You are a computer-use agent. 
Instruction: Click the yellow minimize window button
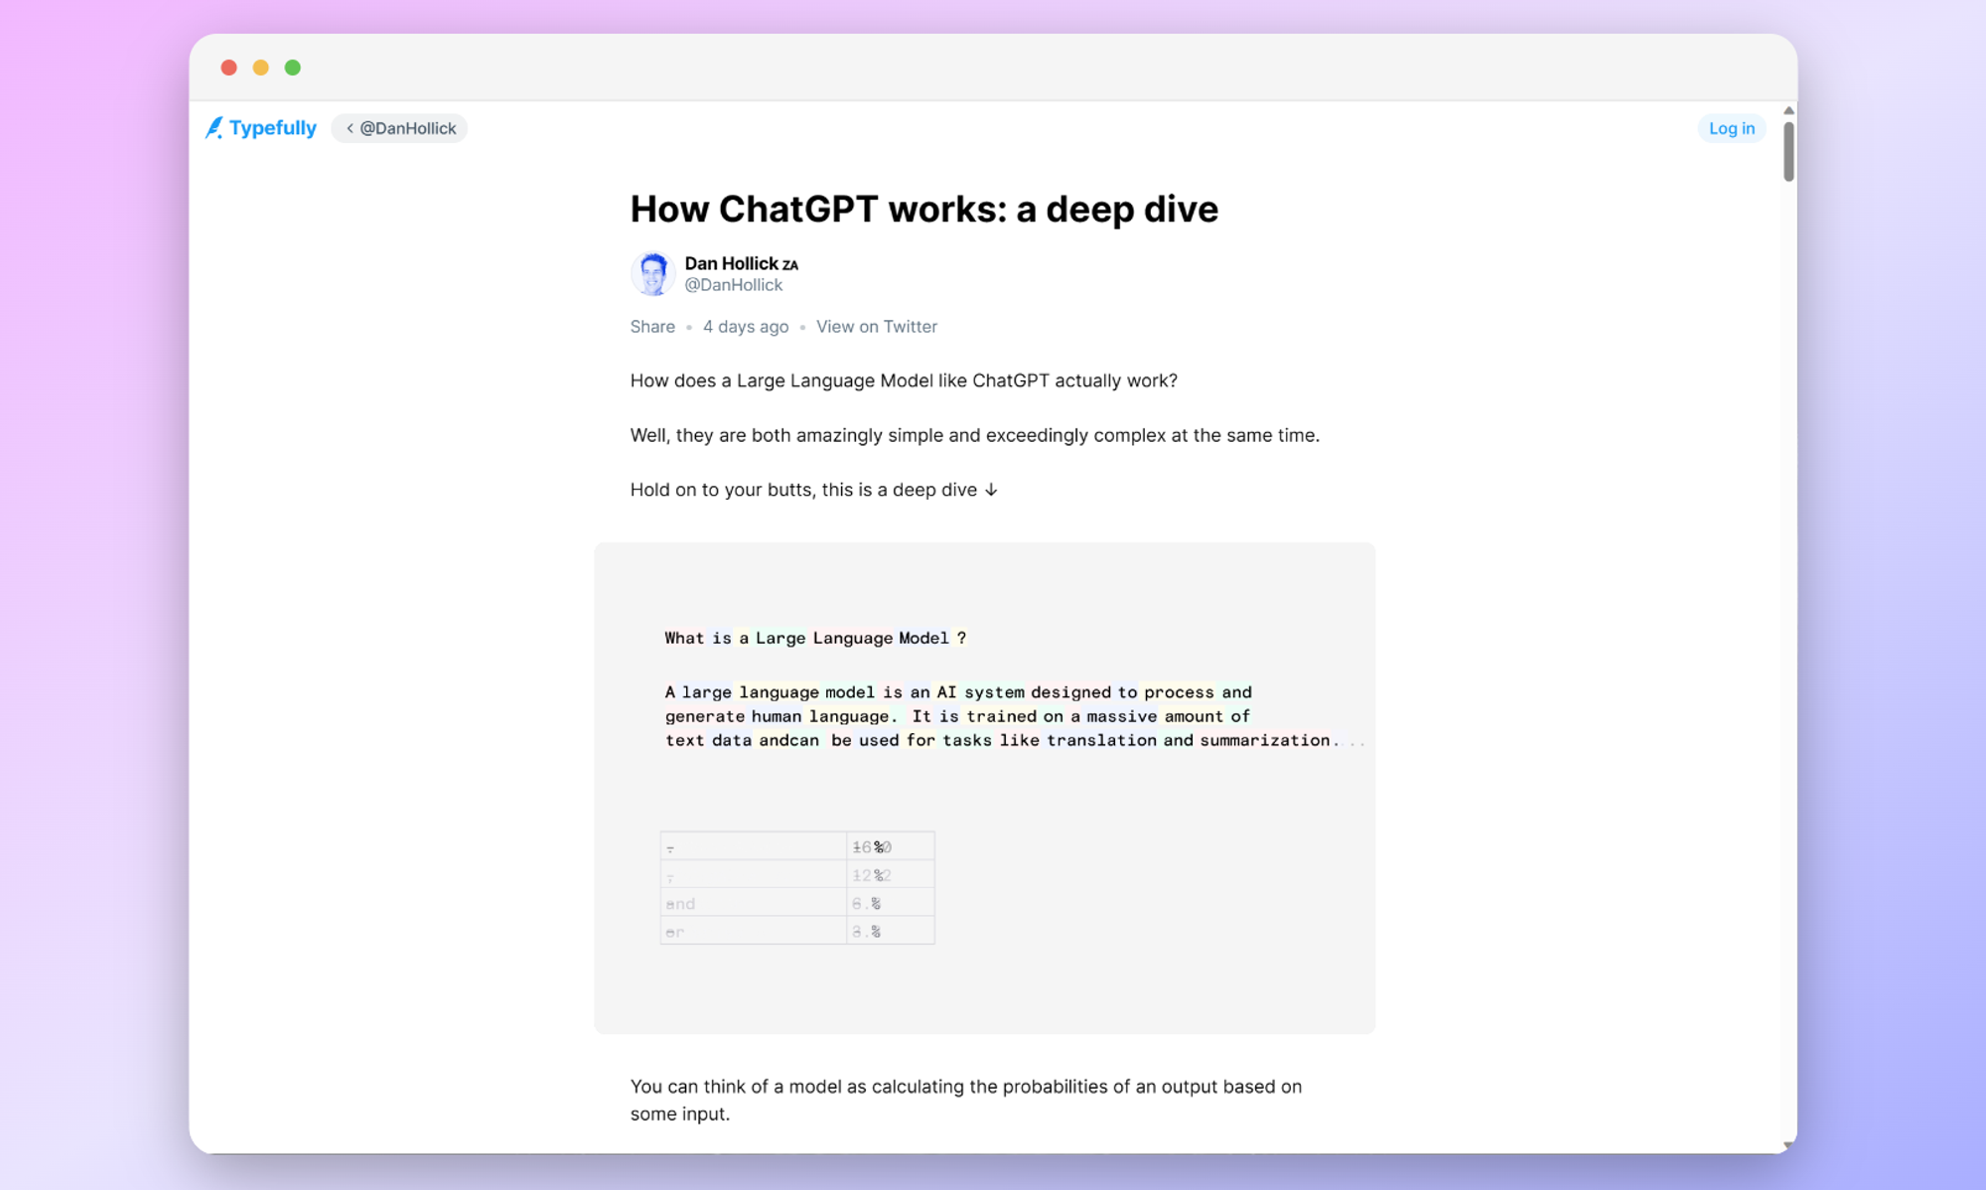pos(260,68)
